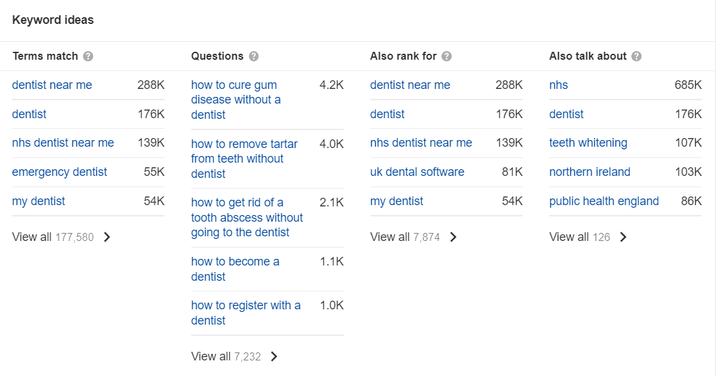Expand View all 177,580 terms chevron
The image size is (721, 377).
107,237
